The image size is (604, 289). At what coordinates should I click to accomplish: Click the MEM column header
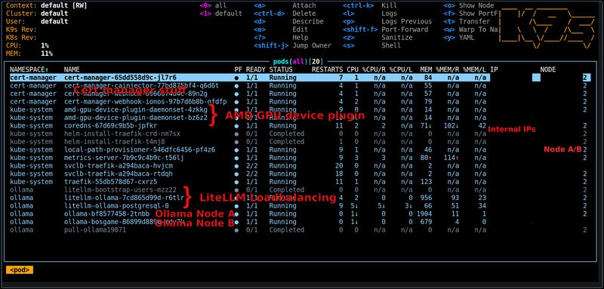pos(426,69)
